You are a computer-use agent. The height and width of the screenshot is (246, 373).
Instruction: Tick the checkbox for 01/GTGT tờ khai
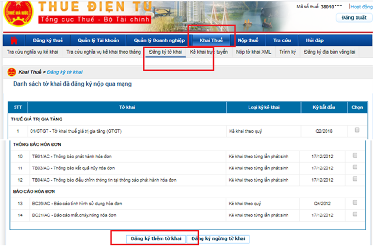tap(357, 130)
